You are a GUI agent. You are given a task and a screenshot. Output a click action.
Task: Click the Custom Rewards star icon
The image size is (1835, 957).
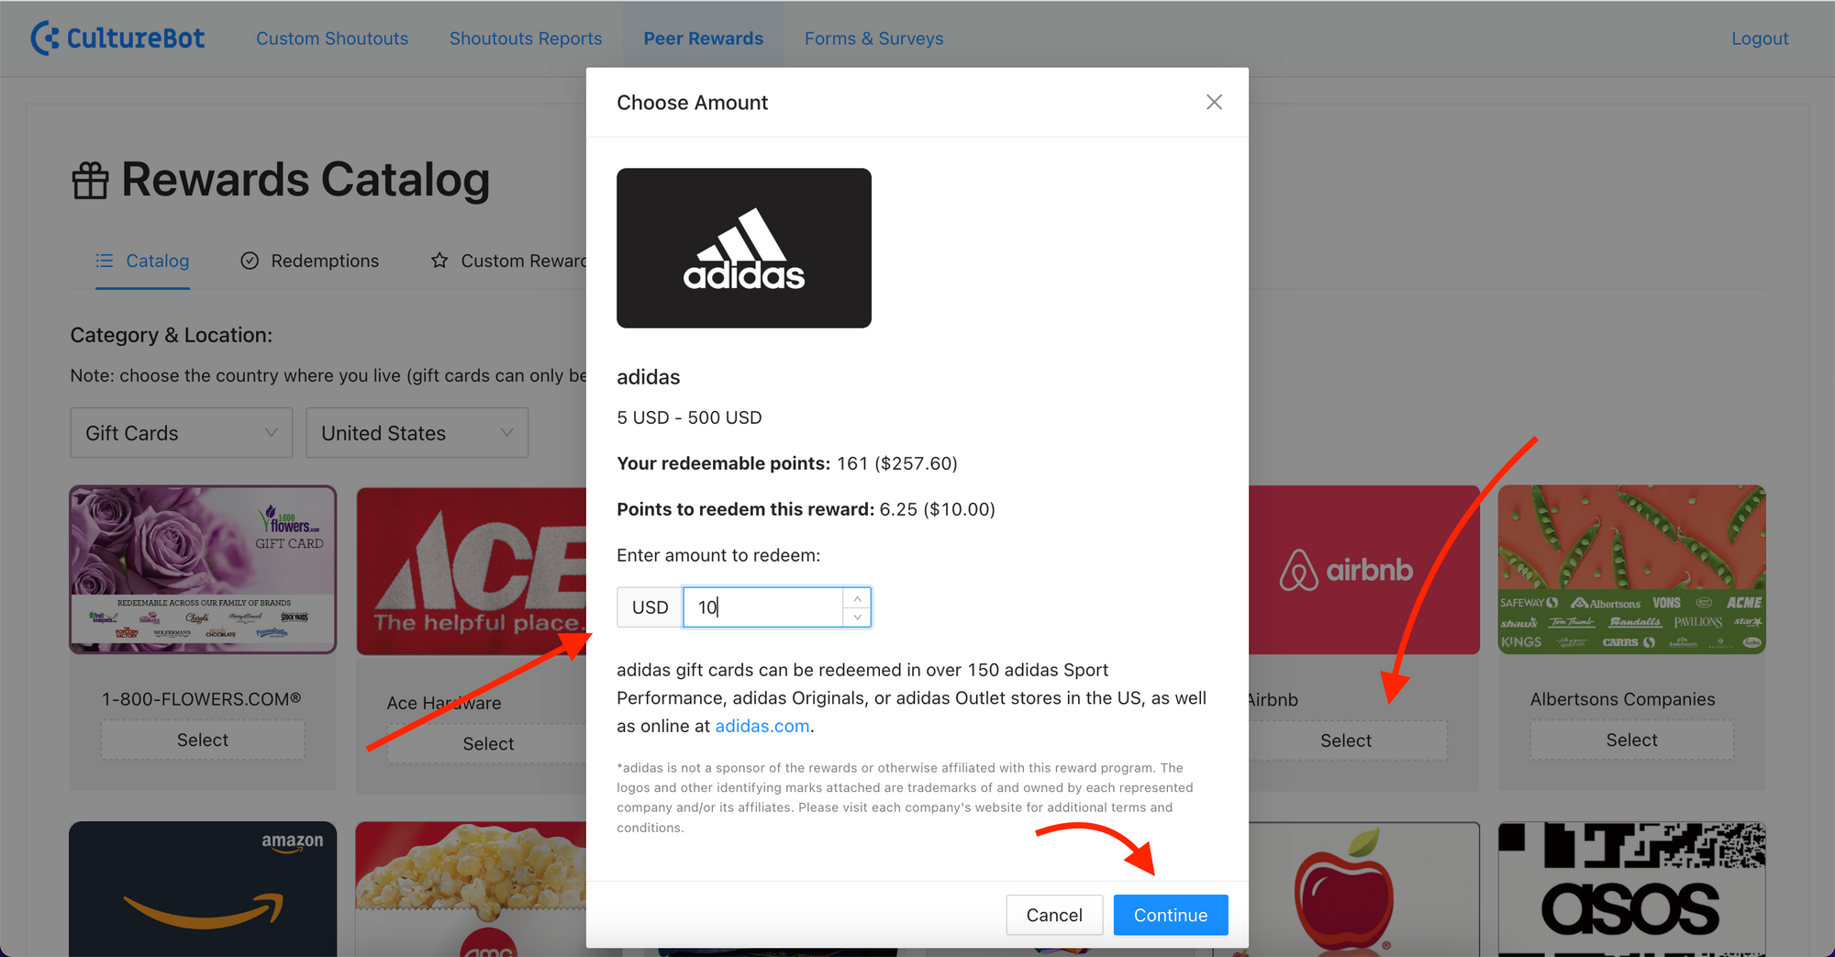(x=439, y=261)
